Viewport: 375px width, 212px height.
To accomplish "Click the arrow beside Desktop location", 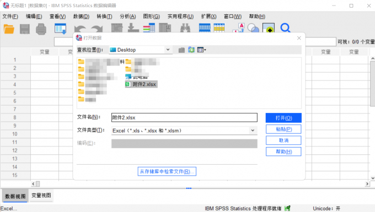I will click(168, 50).
